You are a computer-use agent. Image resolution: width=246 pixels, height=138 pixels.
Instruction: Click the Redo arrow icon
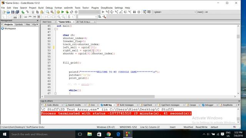click(27, 12)
